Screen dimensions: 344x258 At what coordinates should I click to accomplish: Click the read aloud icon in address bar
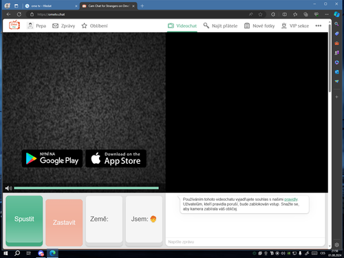pos(251,14)
